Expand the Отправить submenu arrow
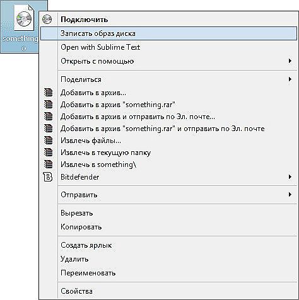299x300 pixels. click(290, 195)
